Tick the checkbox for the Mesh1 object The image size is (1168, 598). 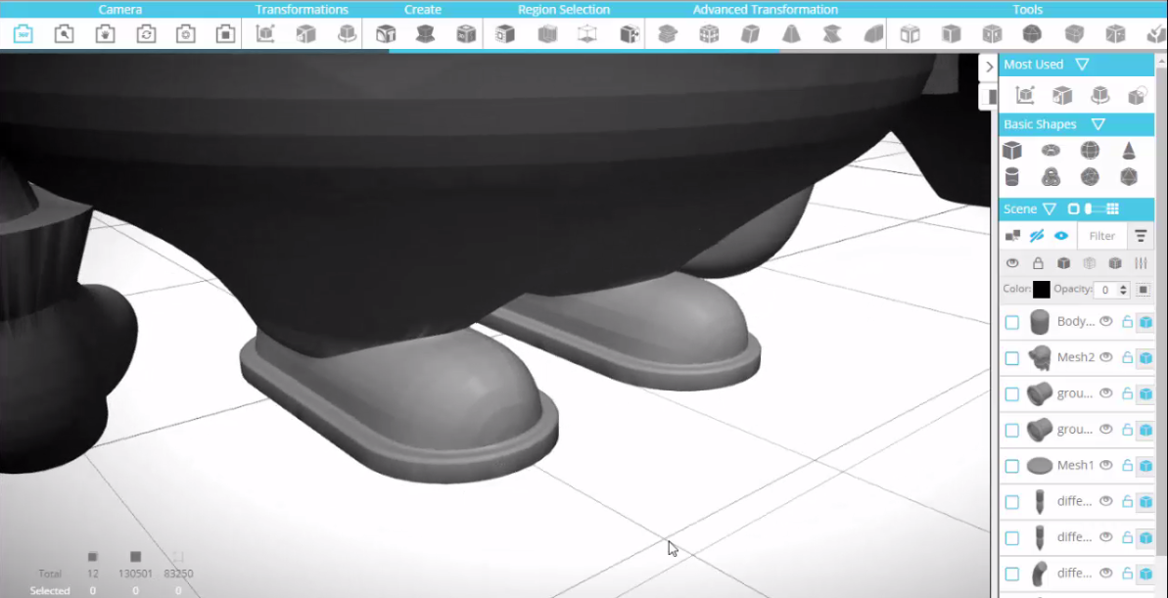1011,466
